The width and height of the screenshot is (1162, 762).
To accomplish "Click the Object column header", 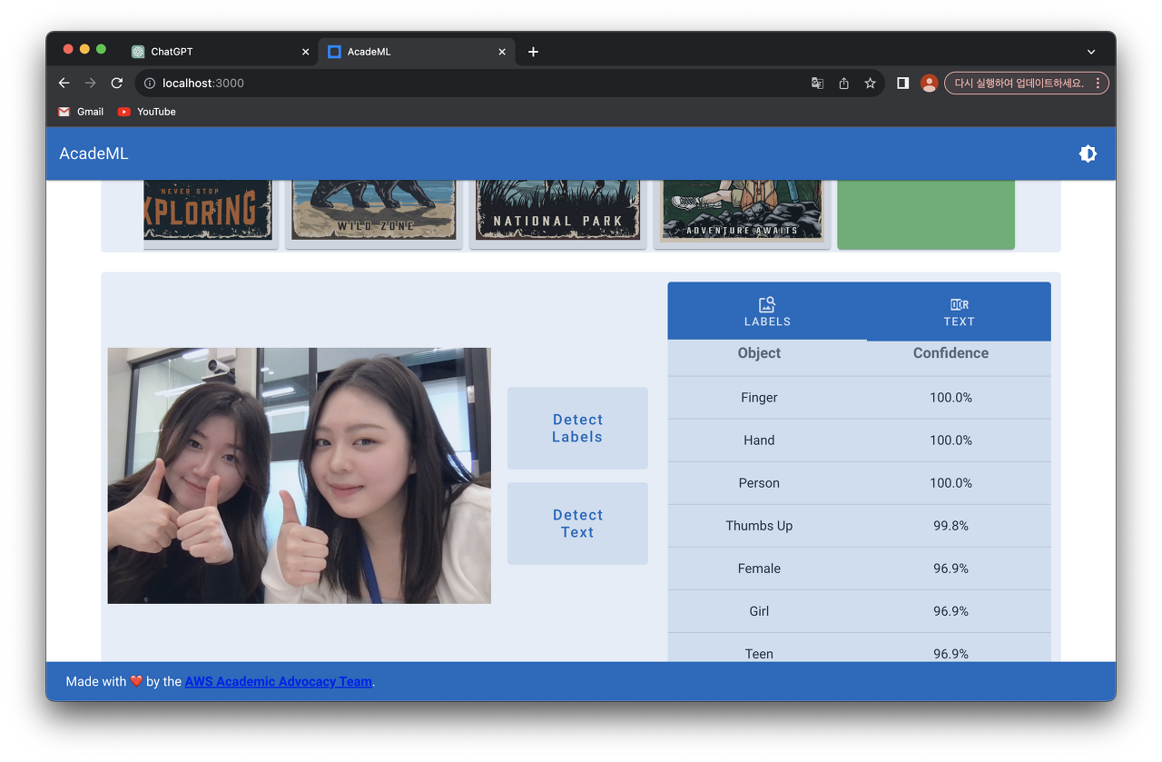I will tap(759, 353).
